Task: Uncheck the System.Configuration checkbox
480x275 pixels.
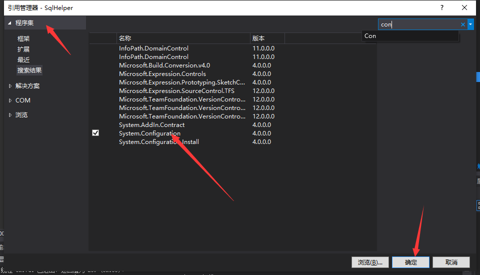Action: pyautogui.click(x=95, y=133)
